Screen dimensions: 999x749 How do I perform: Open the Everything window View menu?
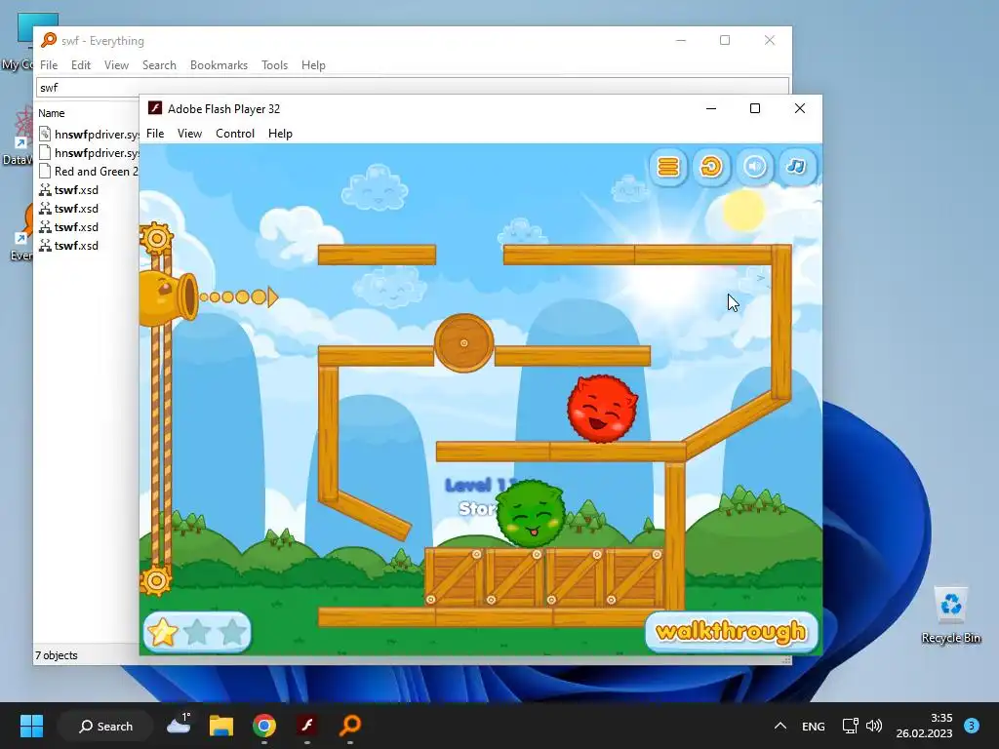tap(117, 65)
